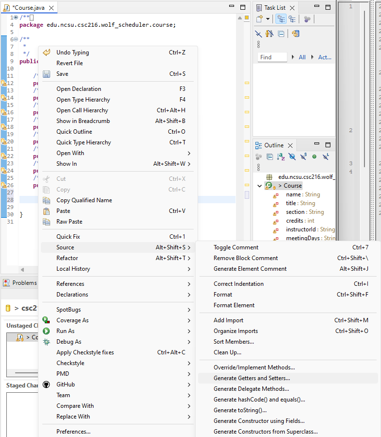The width and height of the screenshot is (381, 437).
Task: Choose Generate Getters and Setters
Action: point(252,378)
